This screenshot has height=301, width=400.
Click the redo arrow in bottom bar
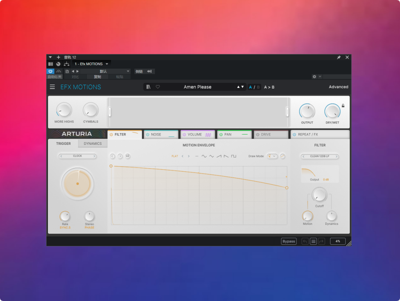pyautogui.click(x=321, y=241)
